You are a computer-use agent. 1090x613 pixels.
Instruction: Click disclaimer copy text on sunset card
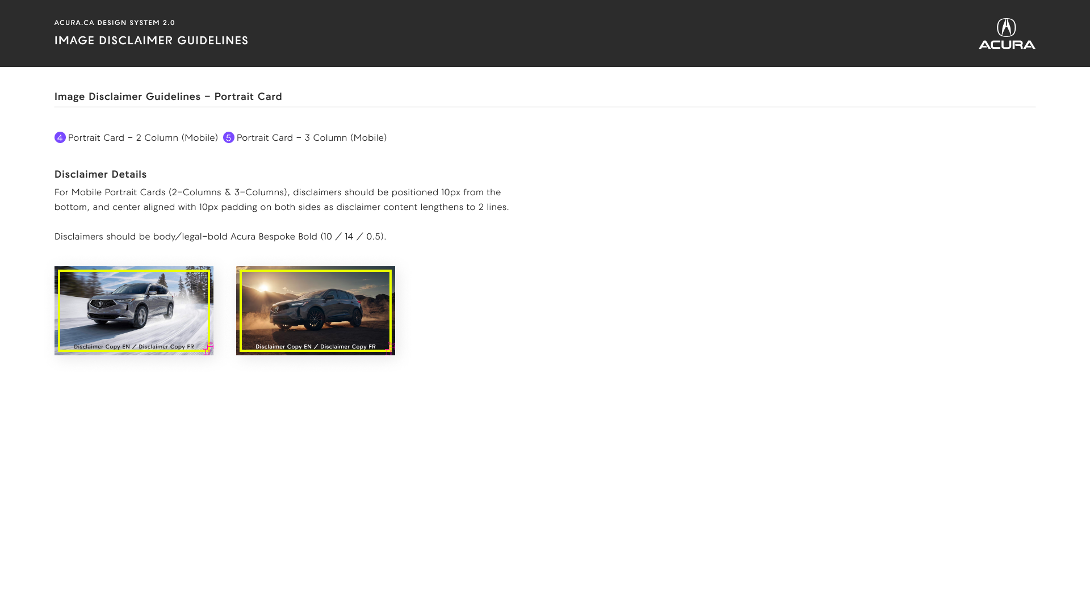pyautogui.click(x=316, y=346)
